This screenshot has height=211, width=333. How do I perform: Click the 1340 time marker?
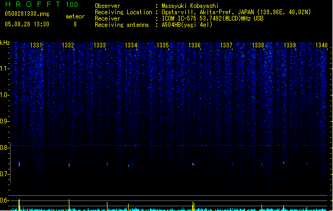tap(321, 45)
